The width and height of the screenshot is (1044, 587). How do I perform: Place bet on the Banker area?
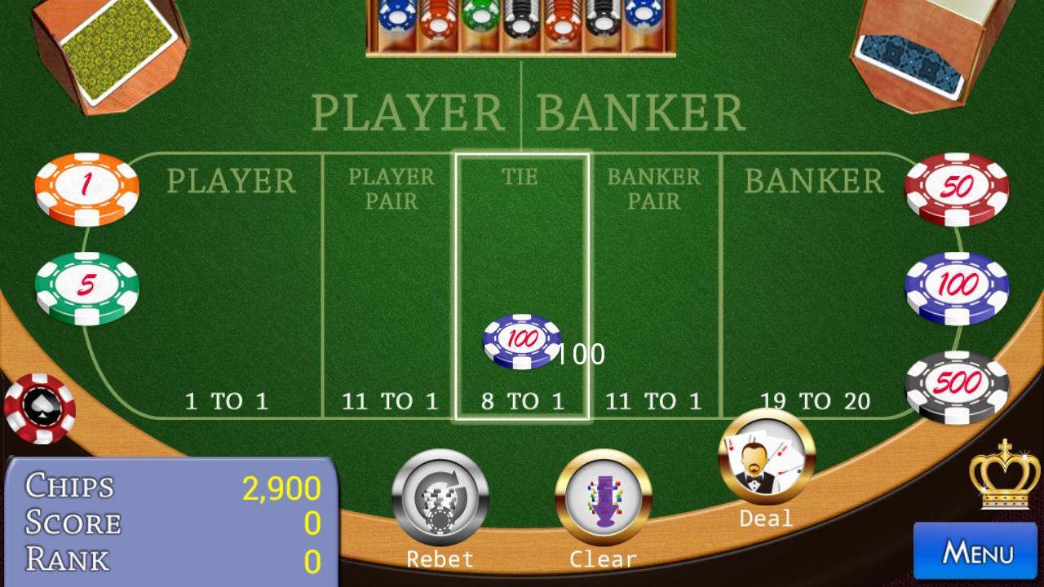pyautogui.click(x=816, y=285)
